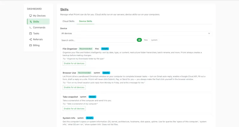
Task: Click the Browser Use skill title
Action: click(x=69, y=73)
